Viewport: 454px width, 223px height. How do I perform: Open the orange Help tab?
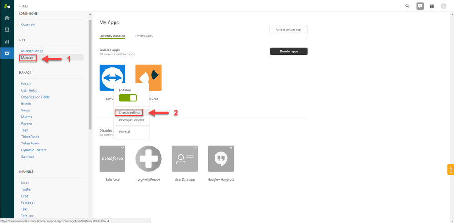click(450, 169)
